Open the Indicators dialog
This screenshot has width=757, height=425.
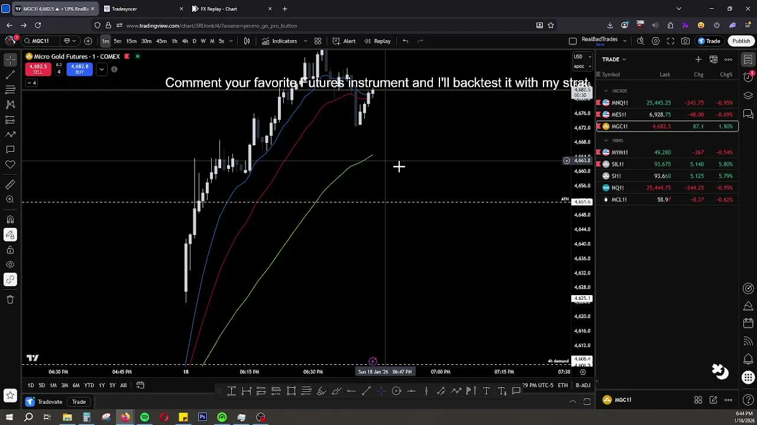click(x=280, y=41)
